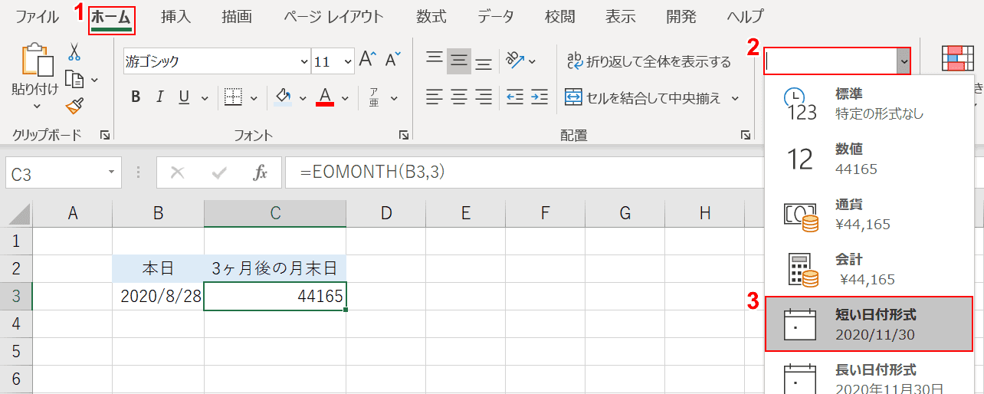This screenshot has height=394, width=984.
Task: Choose 通貨 currency format
Action: (x=869, y=214)
